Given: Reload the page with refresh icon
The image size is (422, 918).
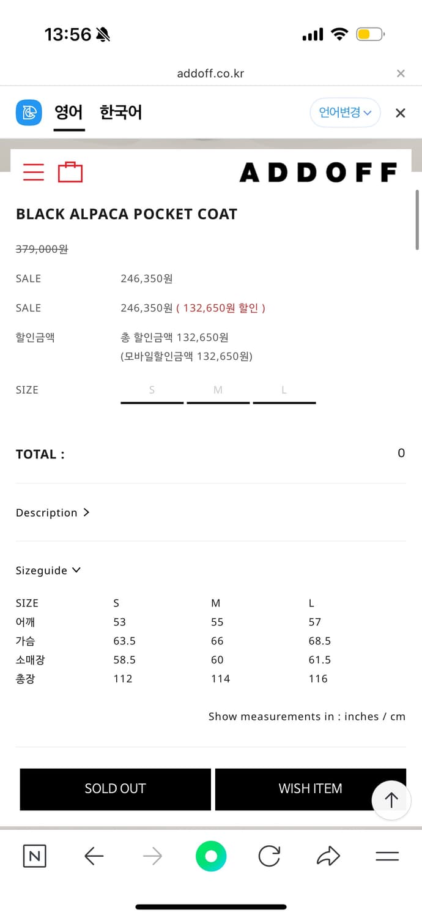Looking at the screenshot, I should click(x=269, y=856).
